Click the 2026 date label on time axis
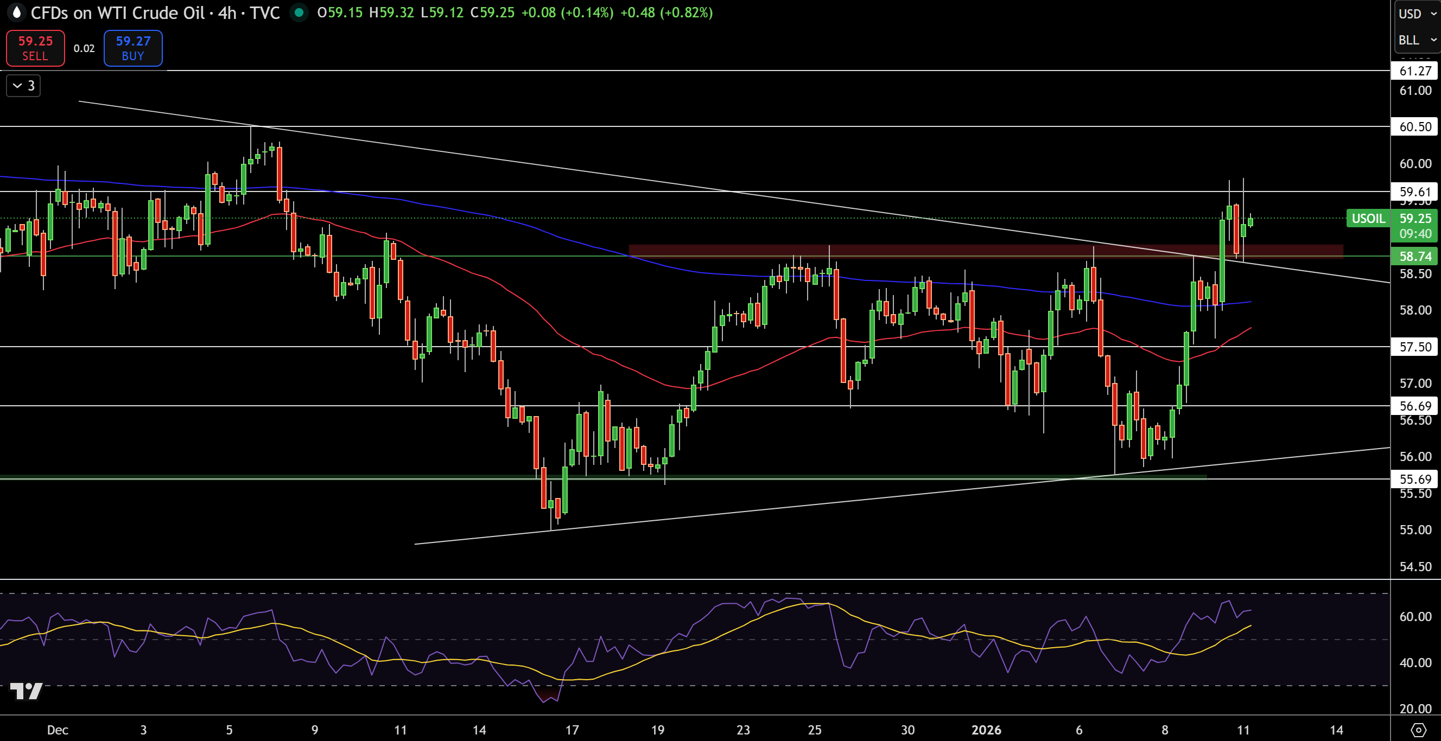The width and height of the screenshot is (1441, 741). pos(986,730)
